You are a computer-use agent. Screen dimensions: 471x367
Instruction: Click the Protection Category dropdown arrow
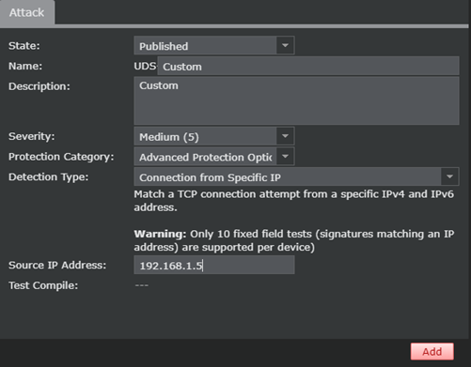click(x=285, y=157)
